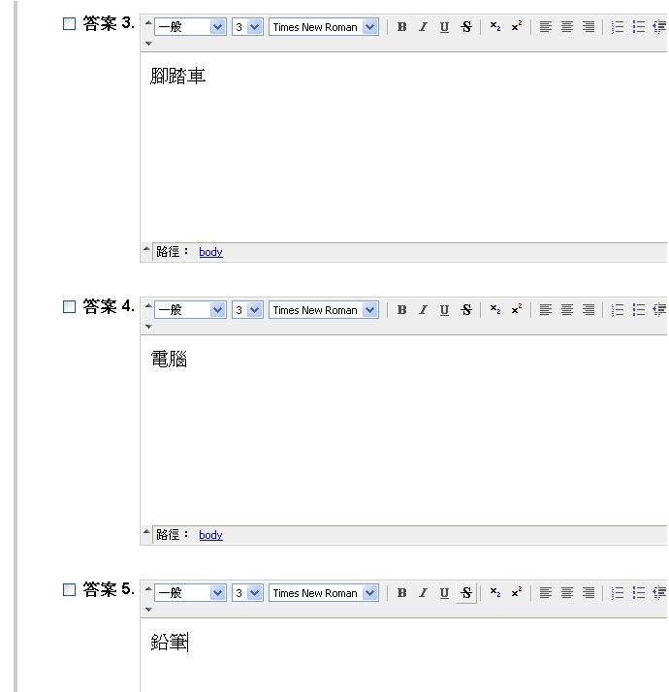Click superscript icon in answer 5 toolbar
The image size is (669, 692).
coord(516,593)
